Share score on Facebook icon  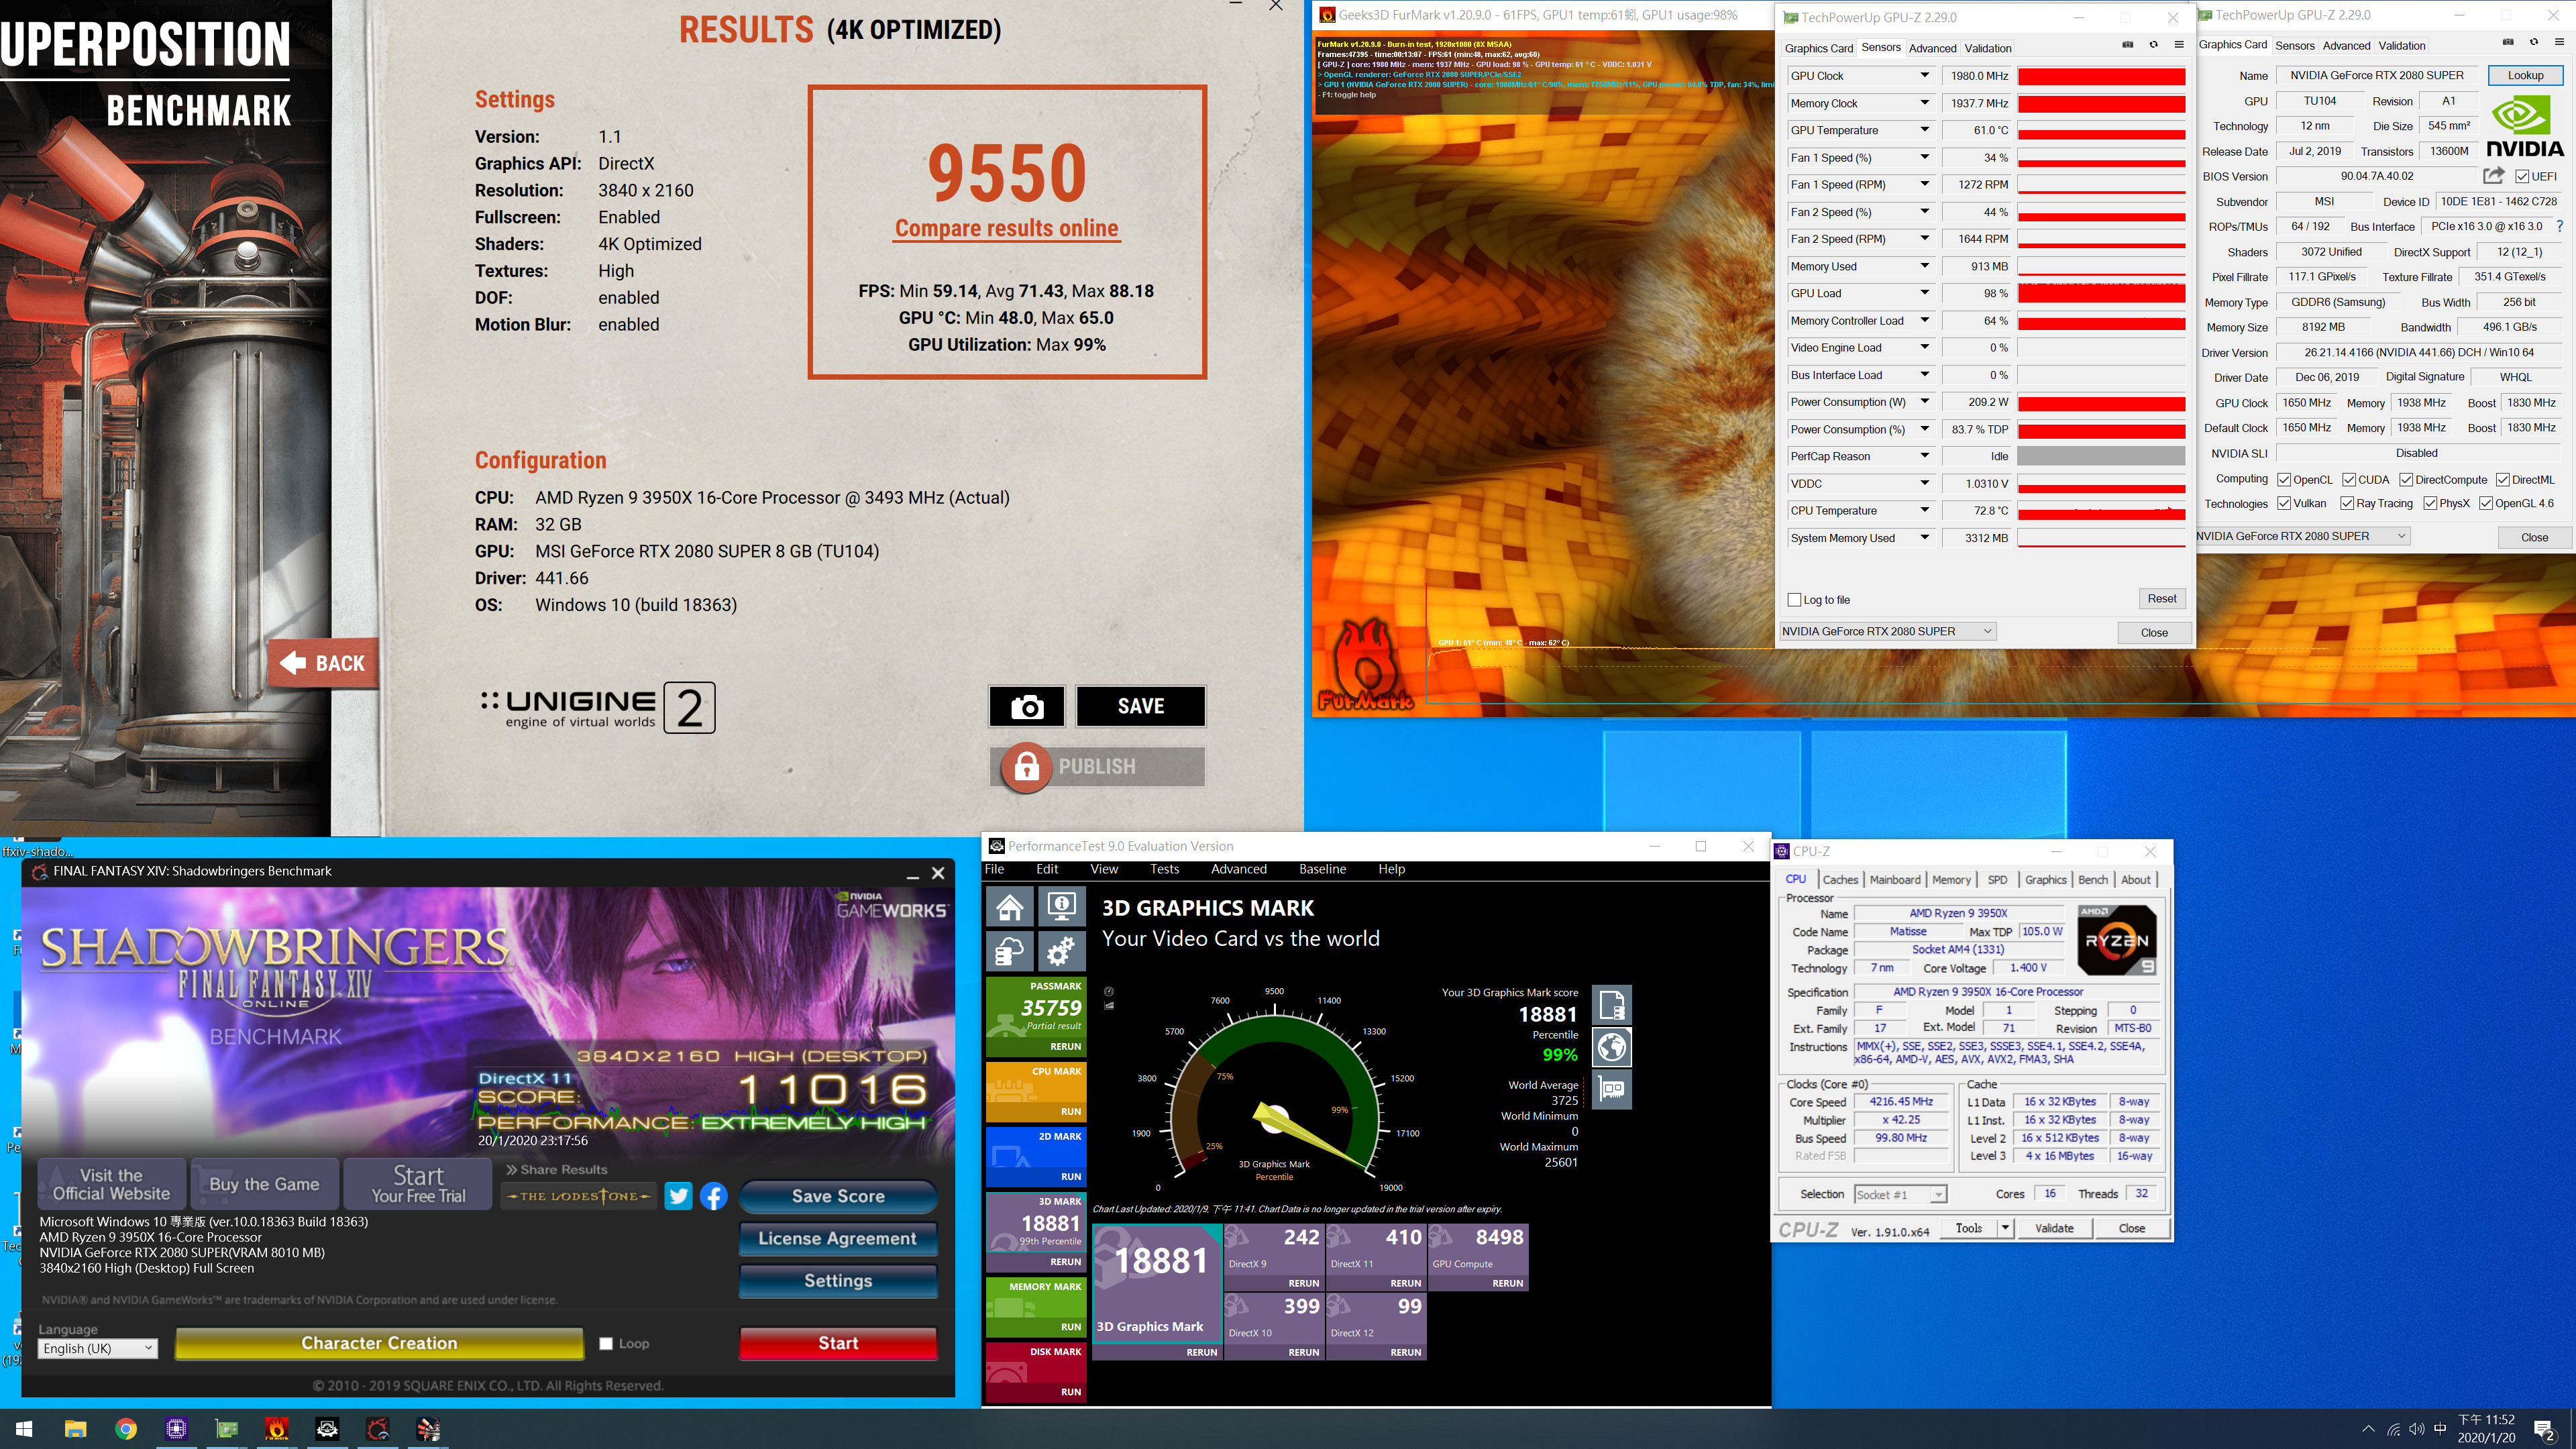713,1196
